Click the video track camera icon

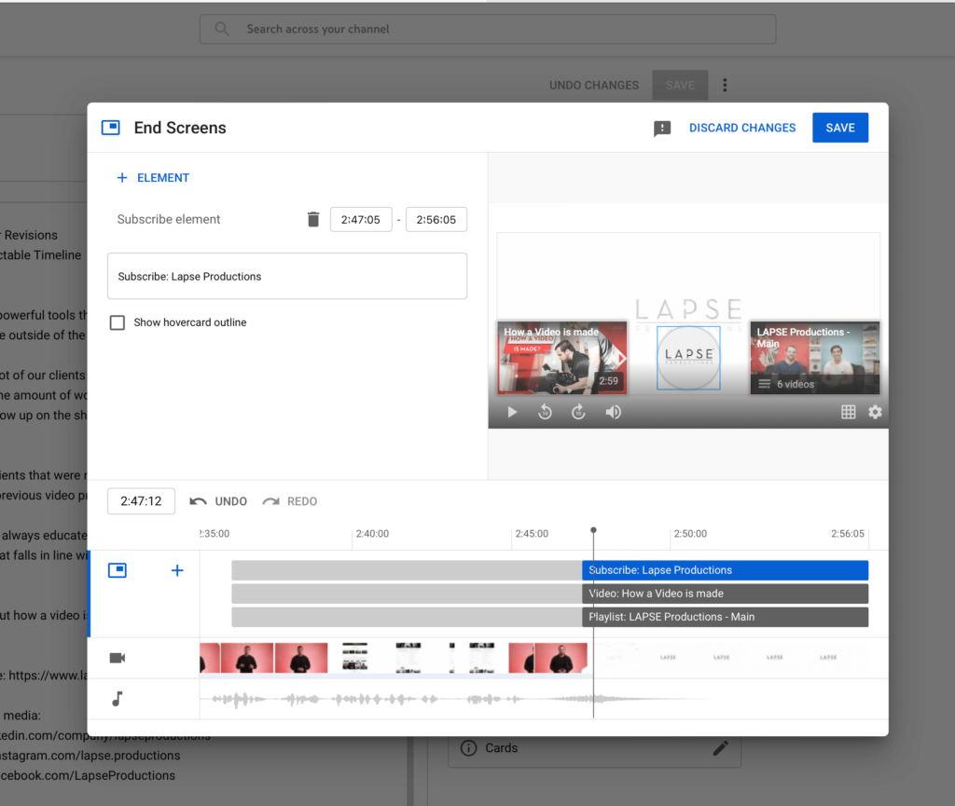pos(118,658)
